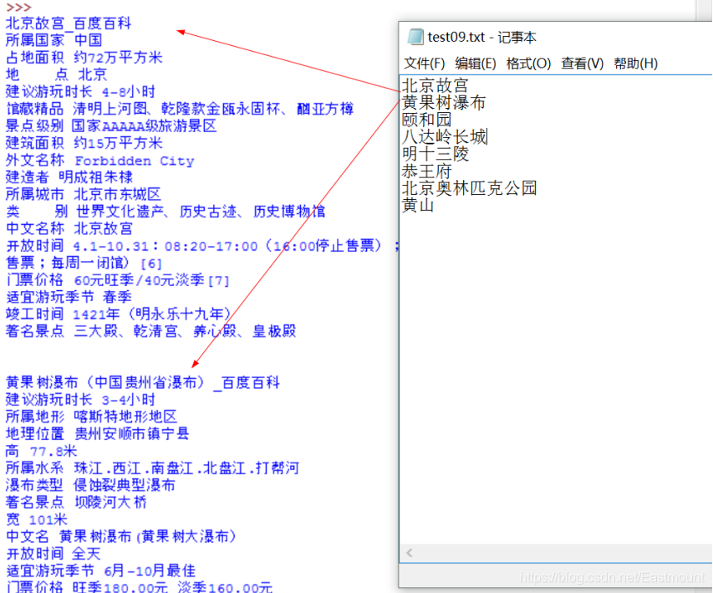
Task: Click the line 恭王府 in Notepad
Action: [x=426, y=171]
